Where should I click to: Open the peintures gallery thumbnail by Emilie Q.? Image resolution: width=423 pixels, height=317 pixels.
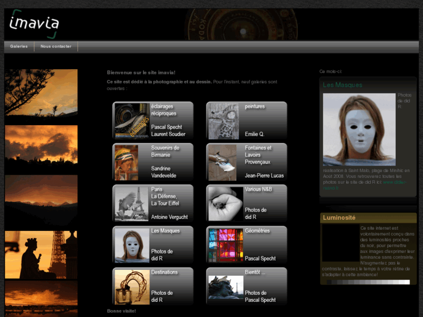(223, 121)
